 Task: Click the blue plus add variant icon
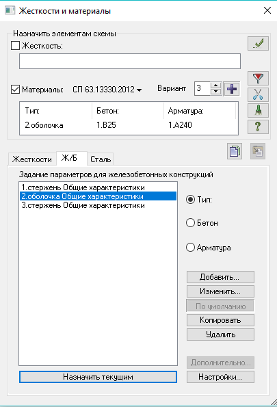[232, 89]
